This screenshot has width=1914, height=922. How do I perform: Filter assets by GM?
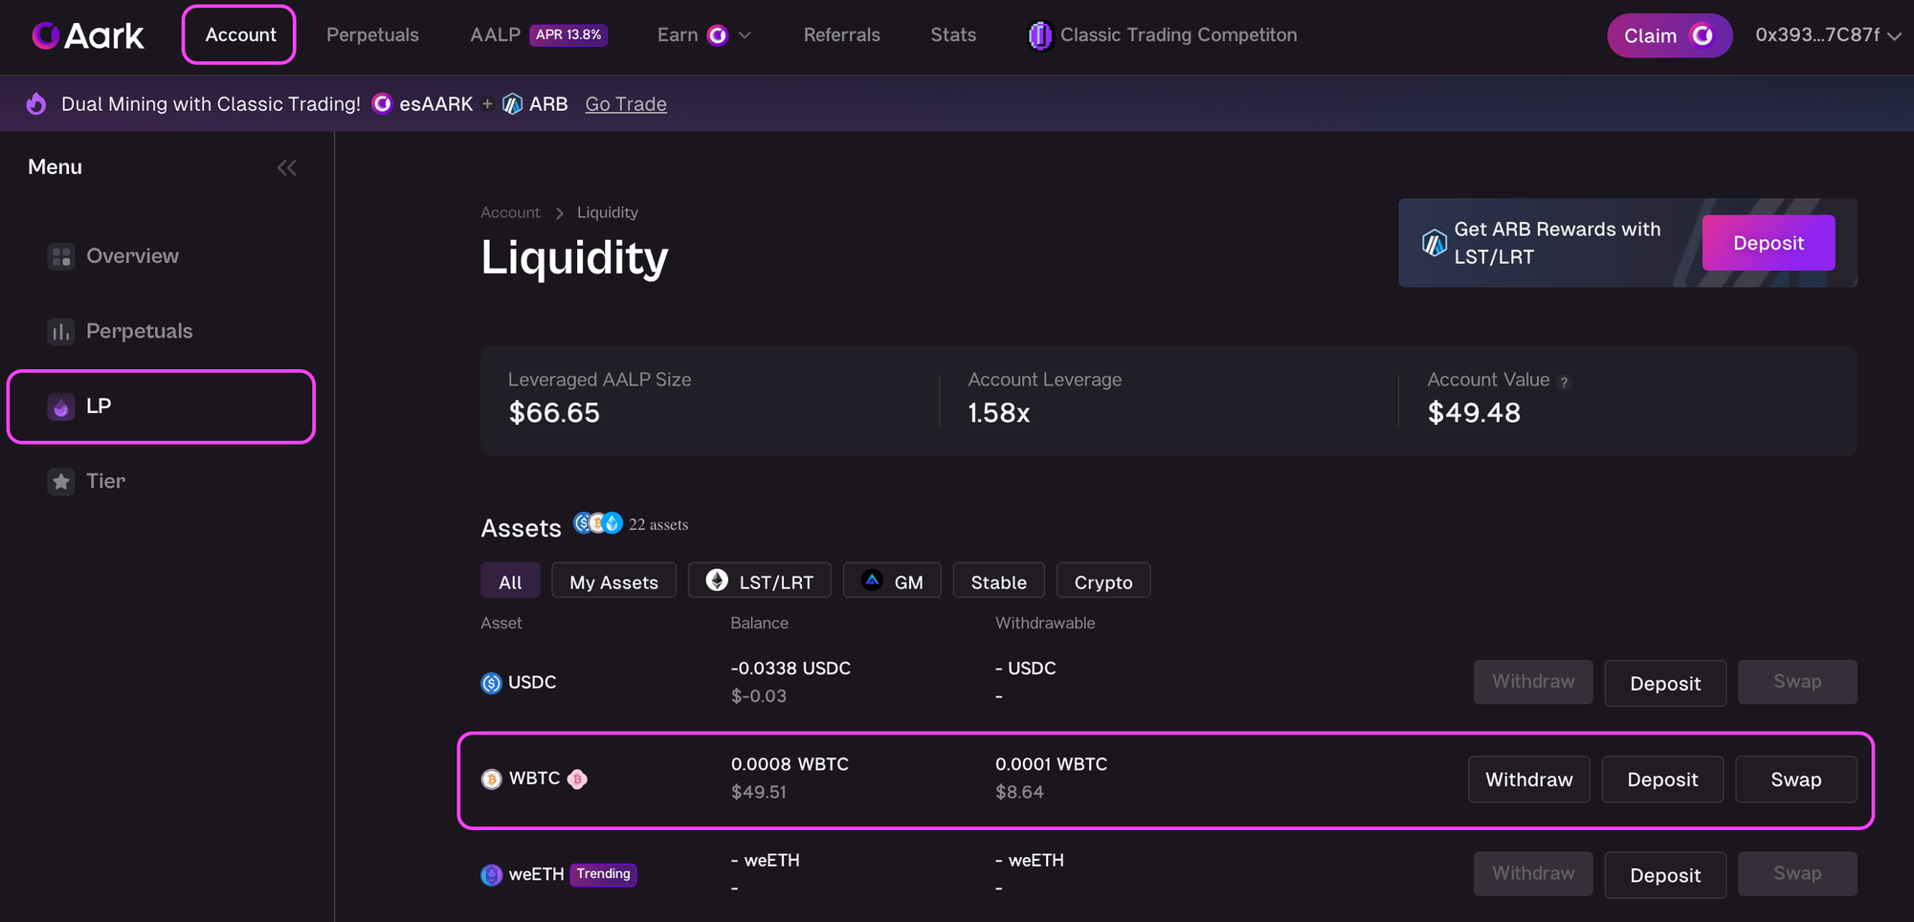point(892,582)
